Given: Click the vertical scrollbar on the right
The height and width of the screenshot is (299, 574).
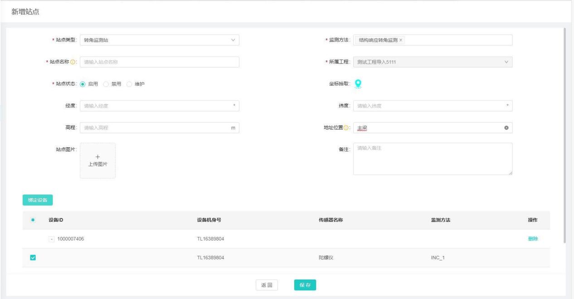Looking at the screenshot, I should click(564, 136).
